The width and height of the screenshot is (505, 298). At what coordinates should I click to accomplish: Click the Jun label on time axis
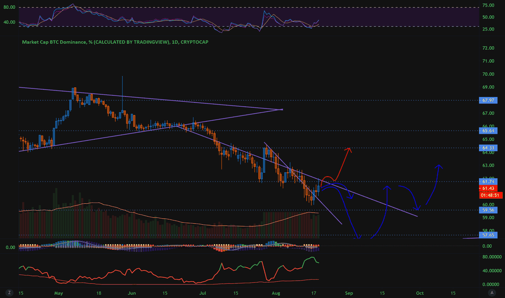tap(132, 293)
